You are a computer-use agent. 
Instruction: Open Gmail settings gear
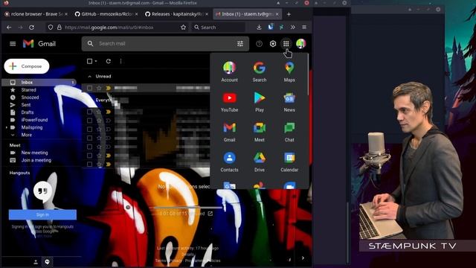click(x=273, y=44)
